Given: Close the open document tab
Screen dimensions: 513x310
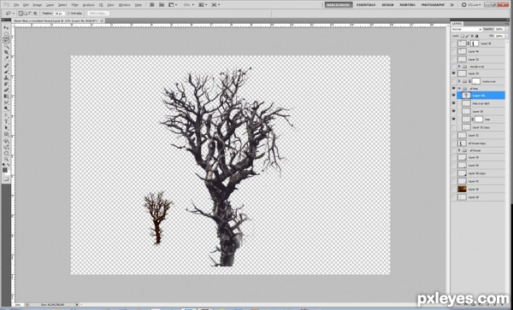Looking at the screenshot, I should coord(102,20).
